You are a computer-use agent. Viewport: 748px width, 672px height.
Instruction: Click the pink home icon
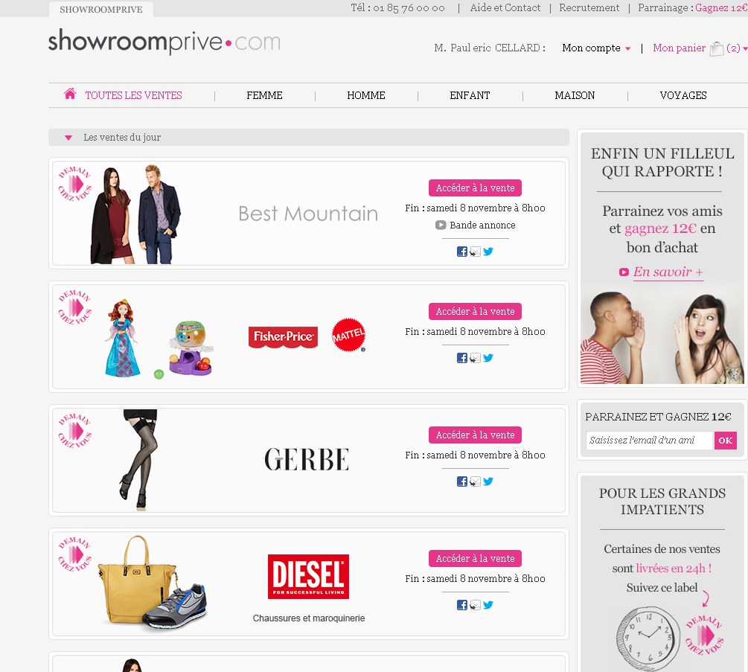[x=70, y=94]
